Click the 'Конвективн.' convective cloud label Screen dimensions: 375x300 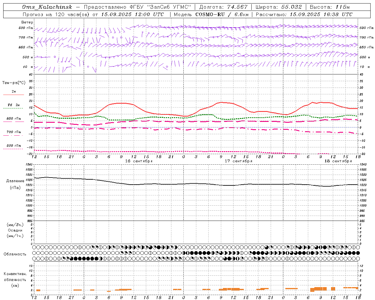[x=15, y=274]
